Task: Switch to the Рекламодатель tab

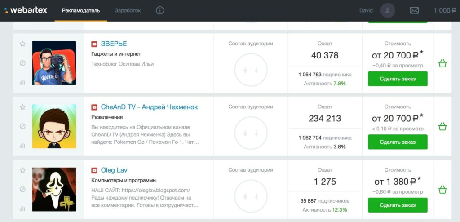Action: click(81, 10)
